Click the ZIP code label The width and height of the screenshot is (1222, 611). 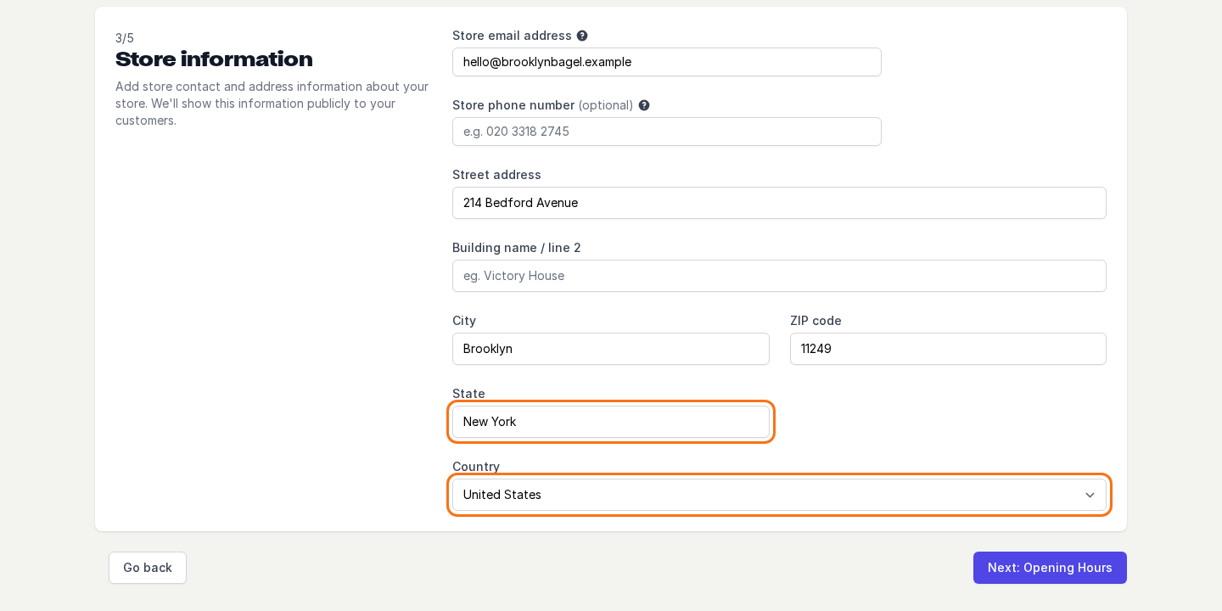[816, 321]
